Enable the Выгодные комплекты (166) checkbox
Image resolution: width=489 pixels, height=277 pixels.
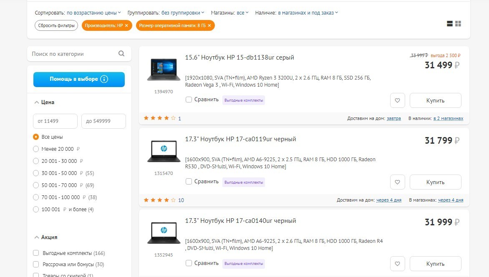(36, 253)
